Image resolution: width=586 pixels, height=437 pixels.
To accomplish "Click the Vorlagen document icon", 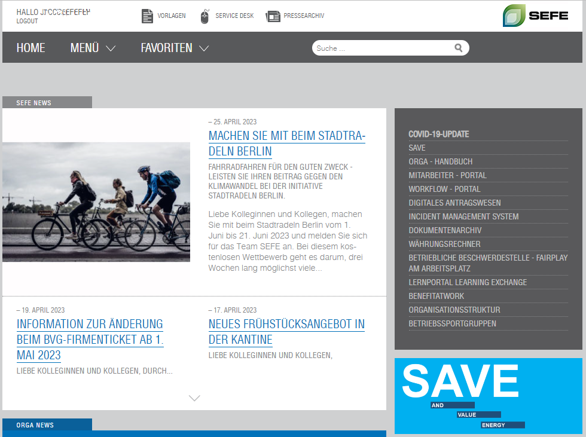I will 147,16.
